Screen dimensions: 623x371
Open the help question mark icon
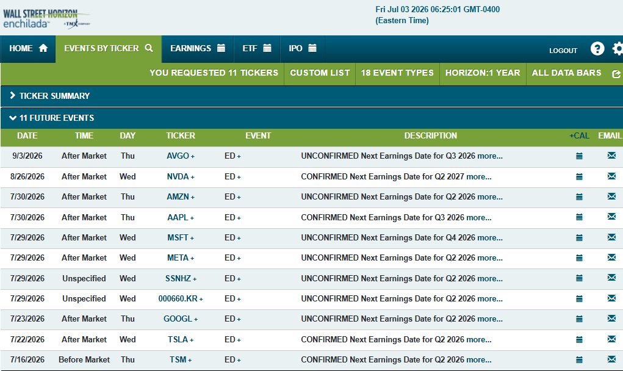(597, 49)
